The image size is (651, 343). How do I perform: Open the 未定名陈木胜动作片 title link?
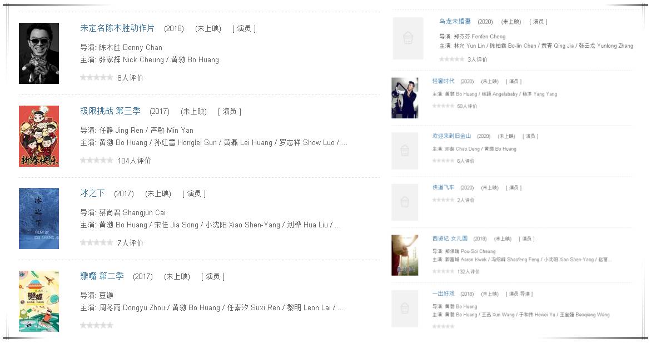tap(117, 28)
